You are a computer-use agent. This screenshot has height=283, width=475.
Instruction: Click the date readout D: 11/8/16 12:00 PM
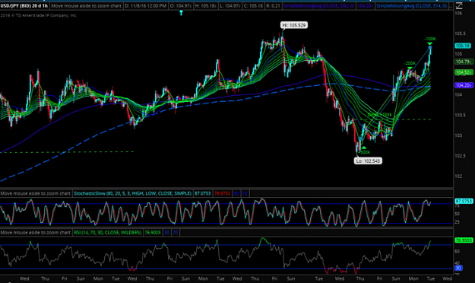[x=146, y=6]
